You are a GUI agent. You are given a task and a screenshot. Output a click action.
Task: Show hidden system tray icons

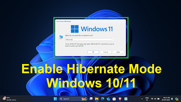(142, 99)
